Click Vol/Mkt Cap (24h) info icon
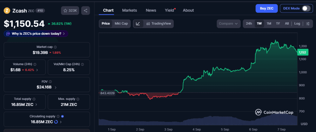The image size is (316, 132). tap(82, 64)
